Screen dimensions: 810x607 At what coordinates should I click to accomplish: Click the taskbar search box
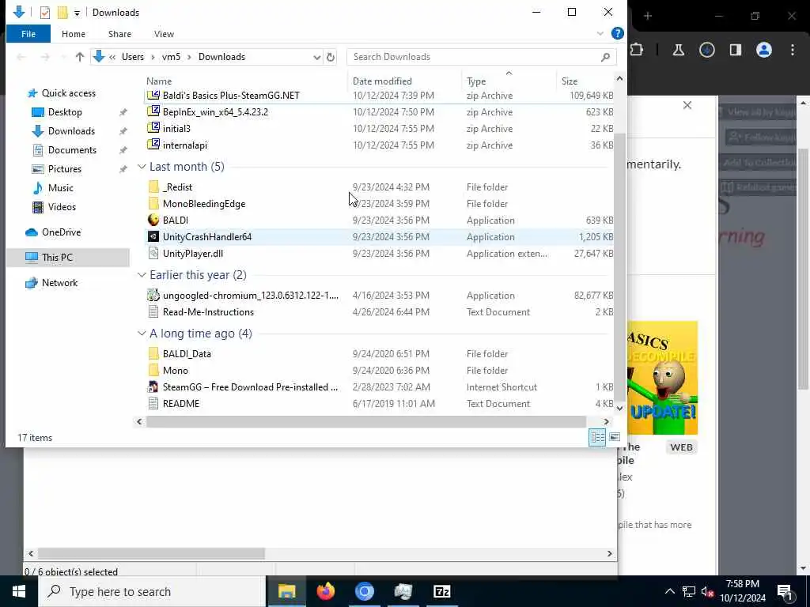click(x=153, y=591)
